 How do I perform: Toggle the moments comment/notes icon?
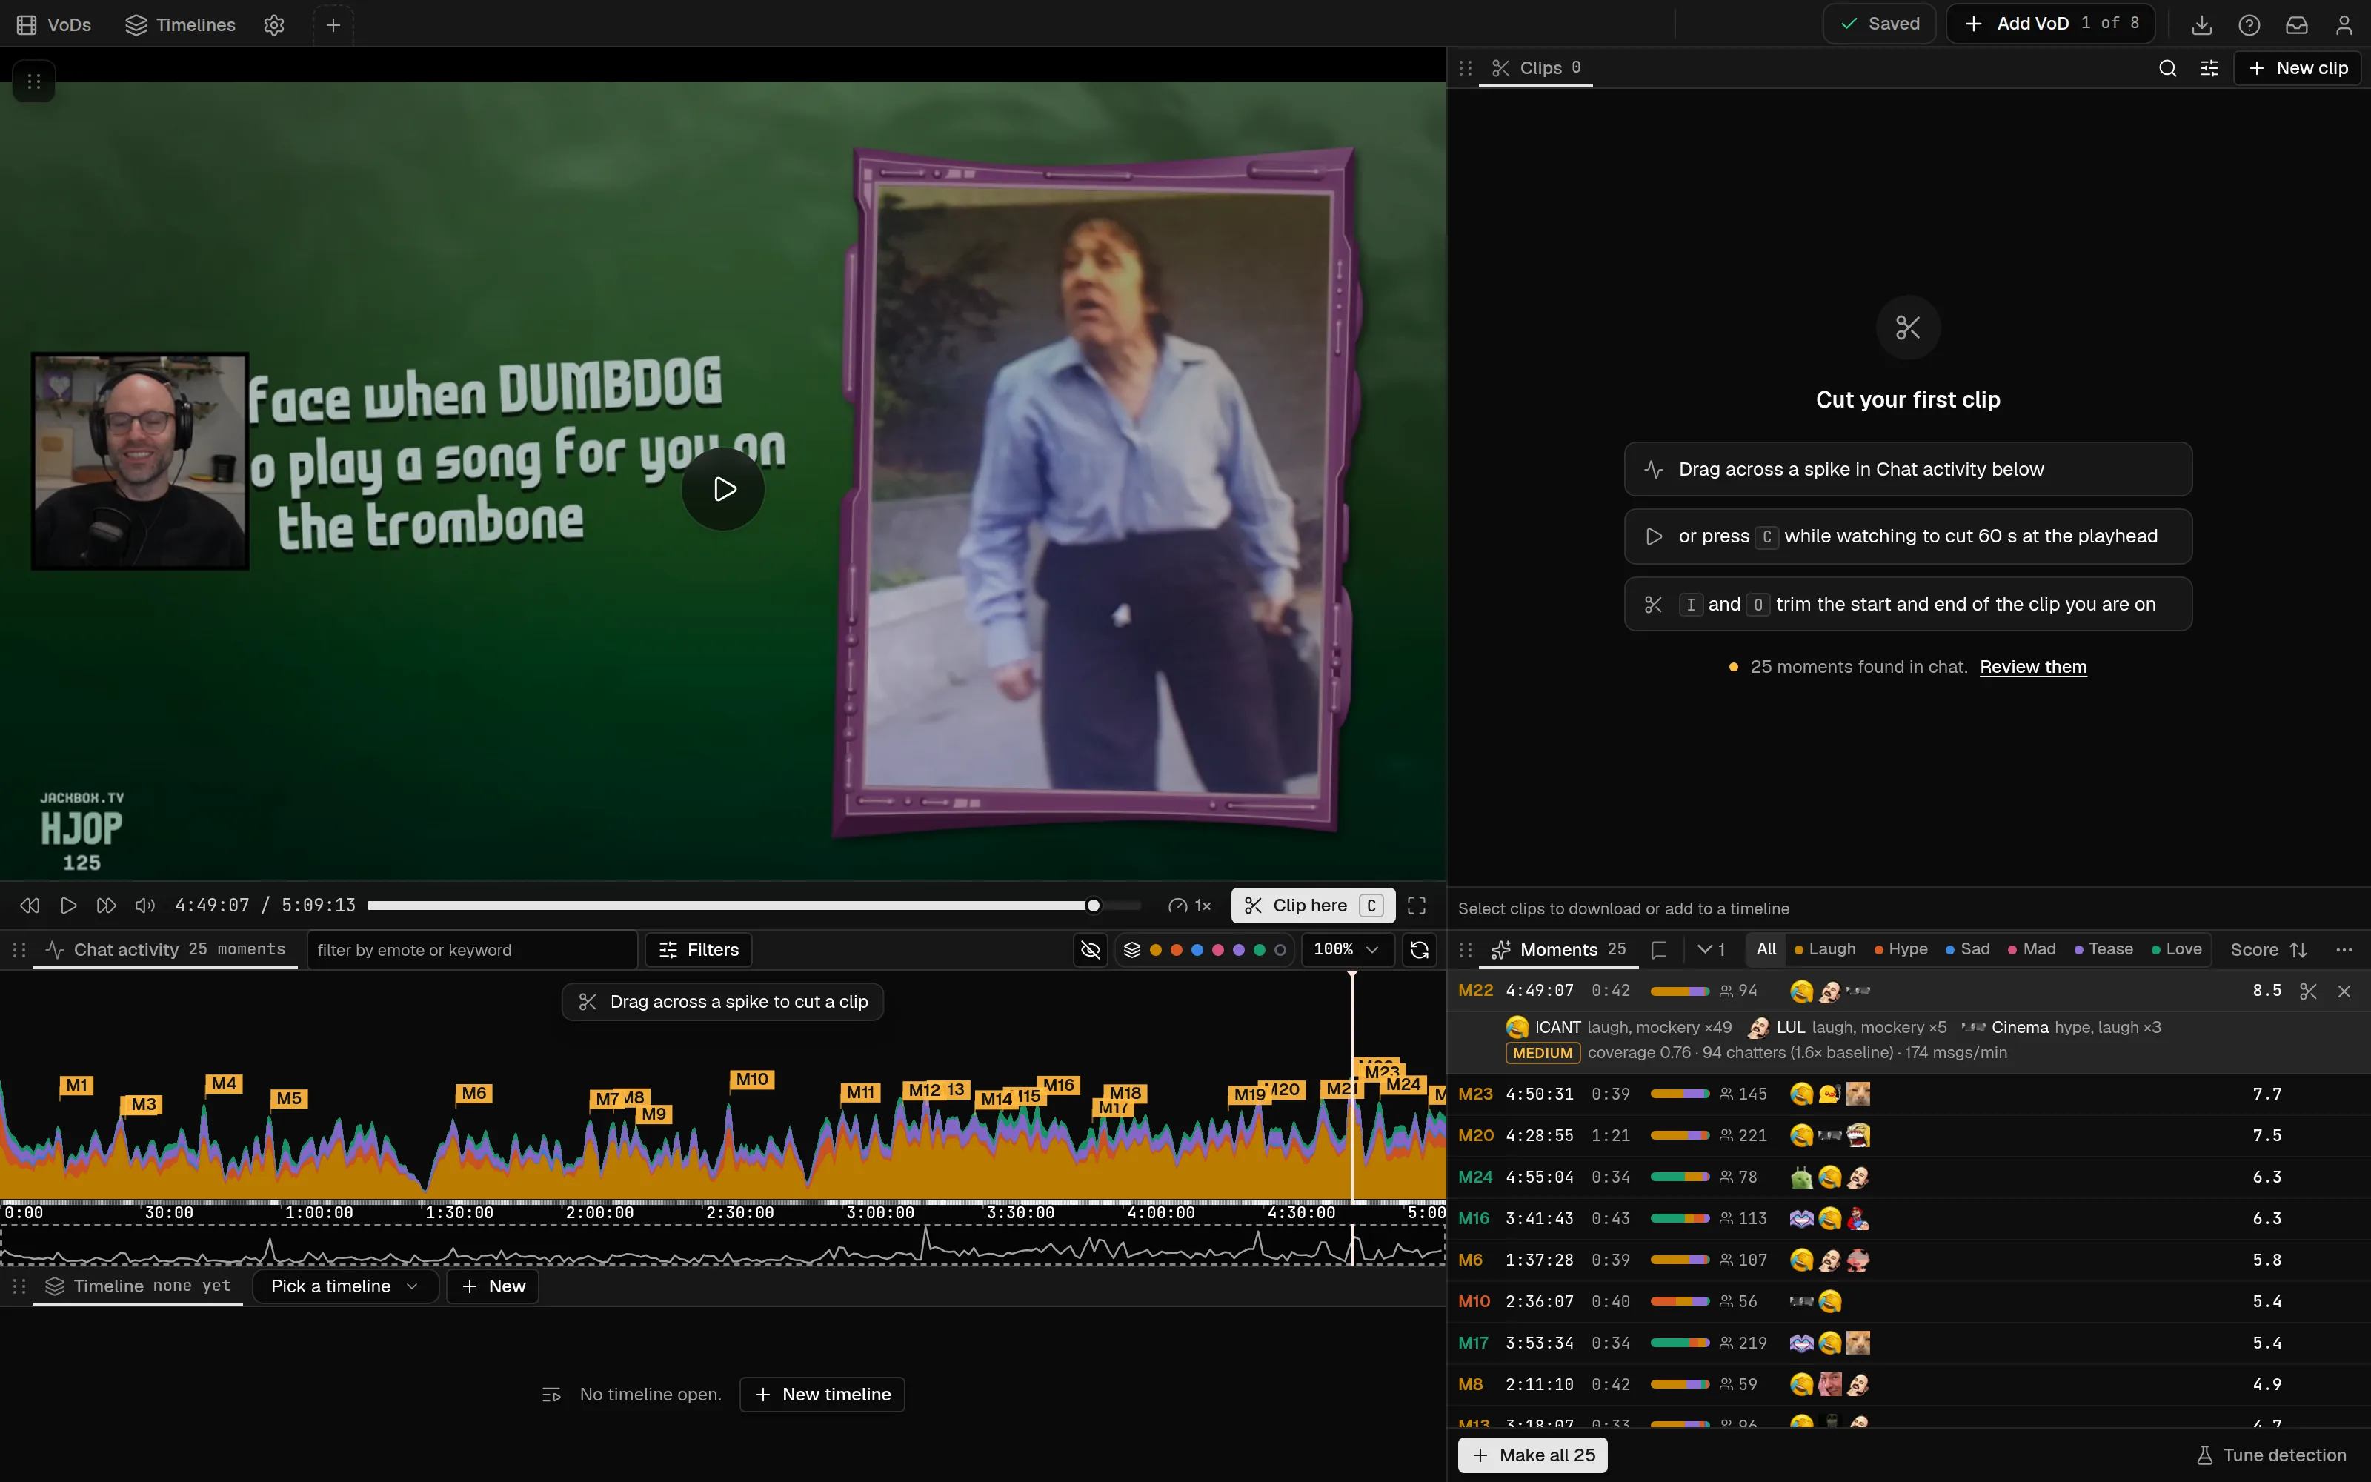tap(1659, 950)
